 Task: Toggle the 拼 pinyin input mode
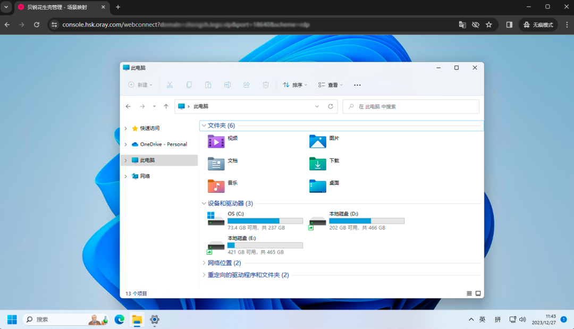click(497, 319)
